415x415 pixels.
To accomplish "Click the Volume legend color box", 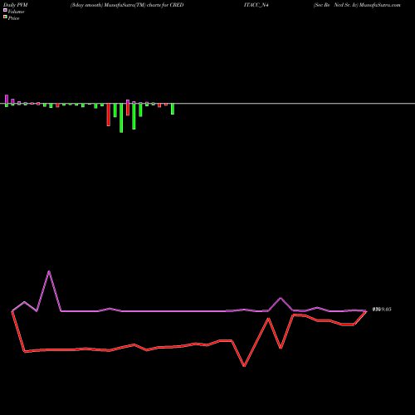I will point(5,10).
